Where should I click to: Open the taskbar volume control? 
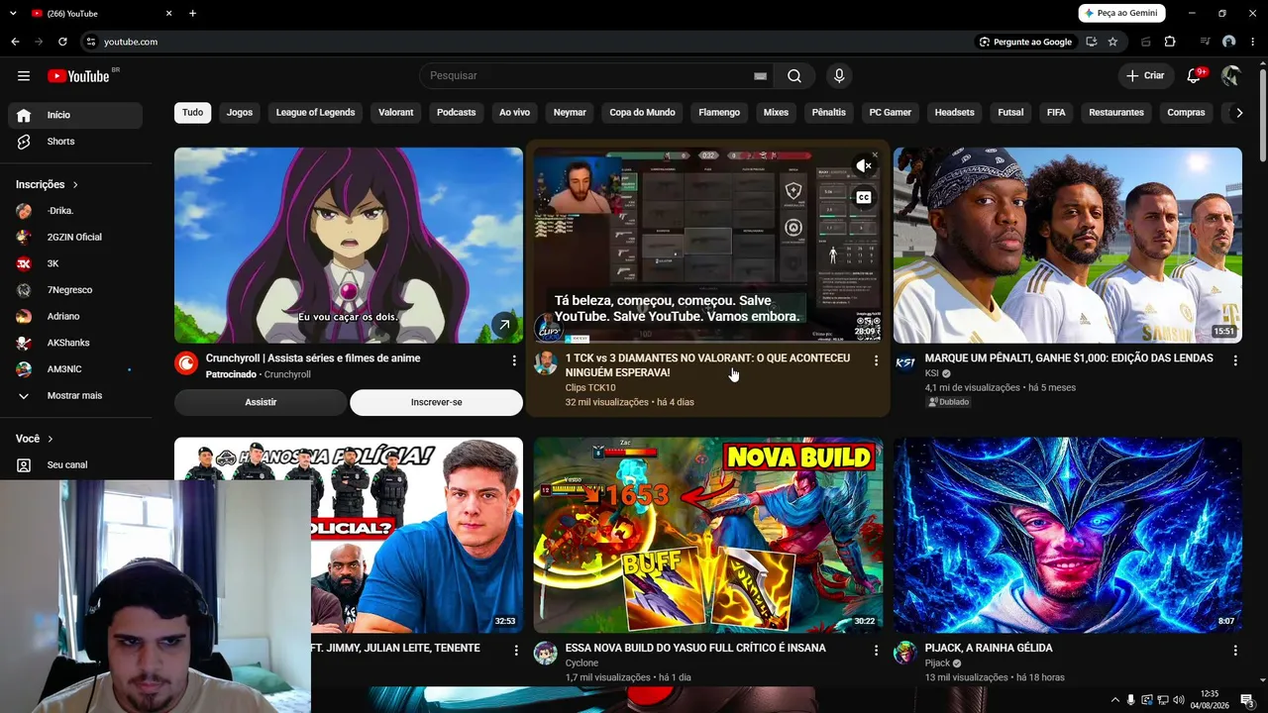click(x=1178, y=700)
